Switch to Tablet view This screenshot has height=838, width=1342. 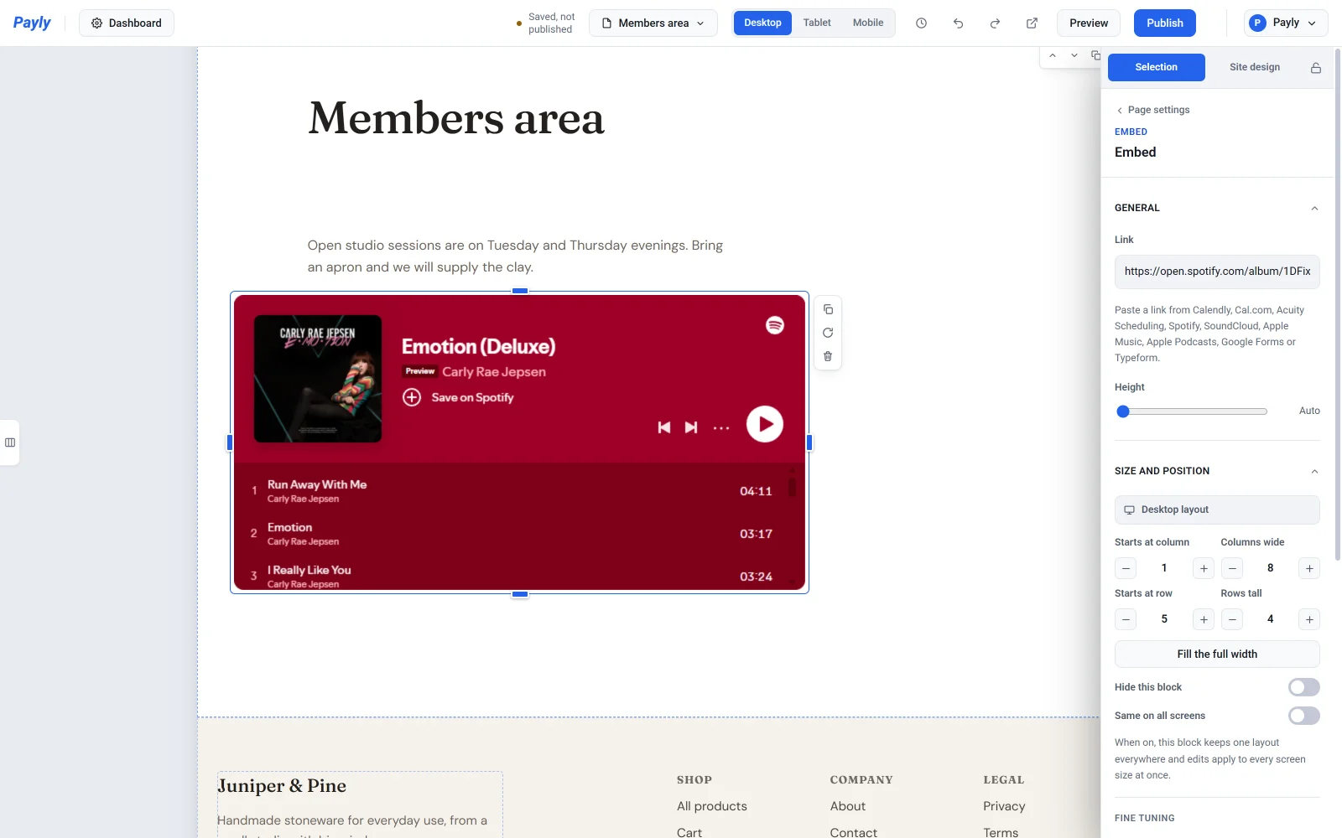[817, 23]
